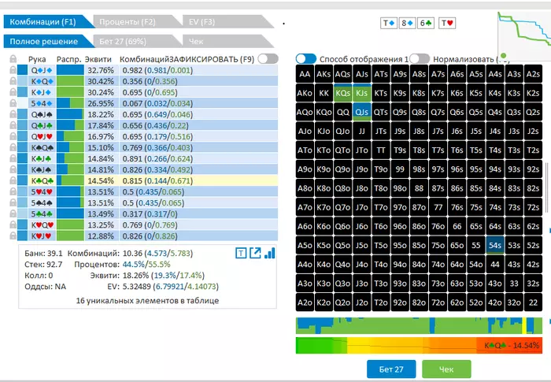Select the 8♦ board card
Image resolution: width=551 pixels, height=382 pixels.
407,23
